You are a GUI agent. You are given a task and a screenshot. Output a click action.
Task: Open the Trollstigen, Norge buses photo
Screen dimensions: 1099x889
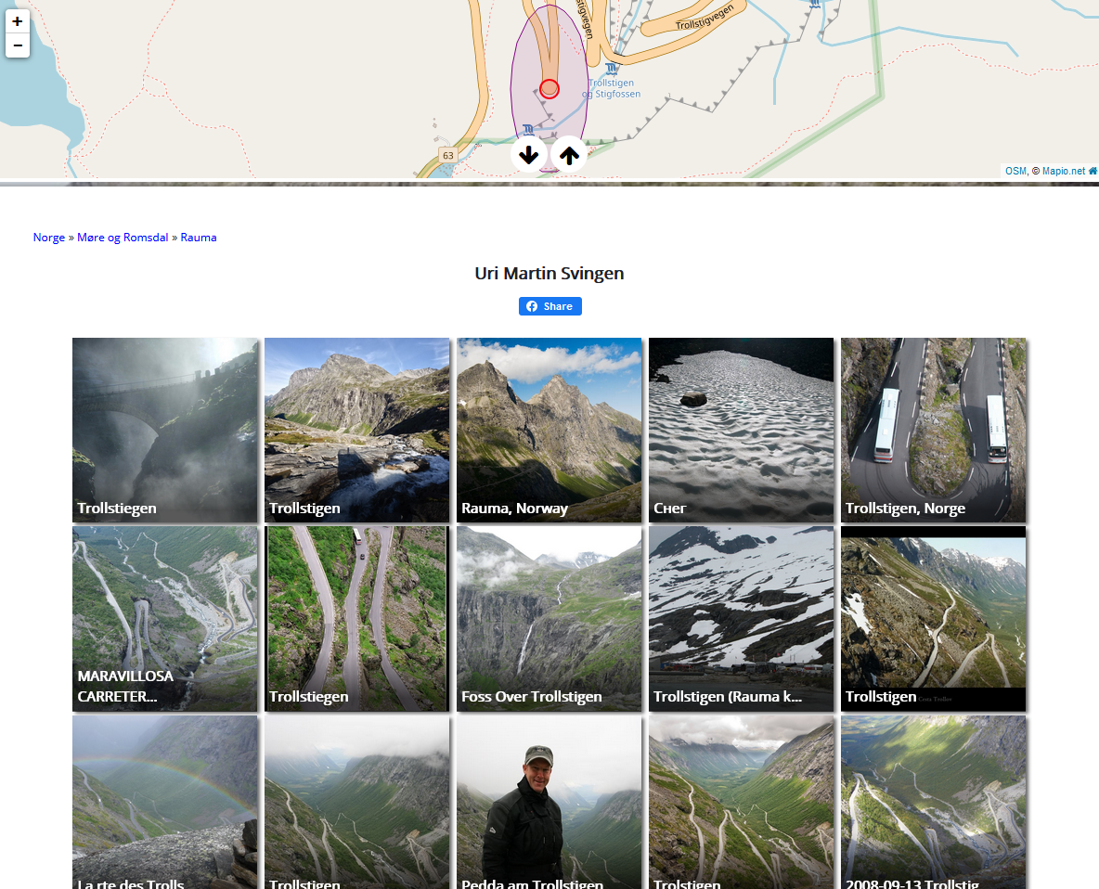point(933,431)
